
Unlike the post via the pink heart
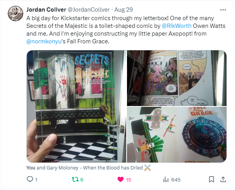[120, 180]
